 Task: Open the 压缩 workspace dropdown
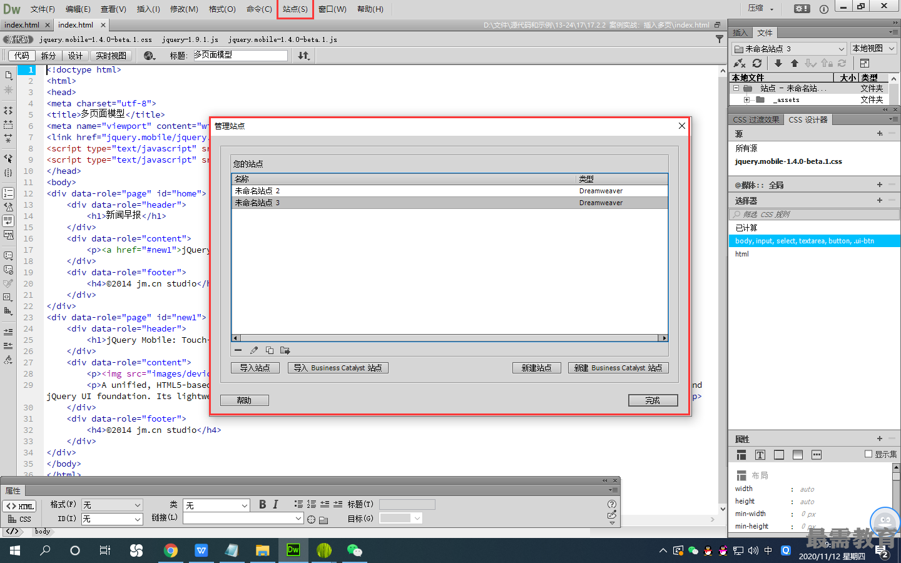tap(761, 9)
